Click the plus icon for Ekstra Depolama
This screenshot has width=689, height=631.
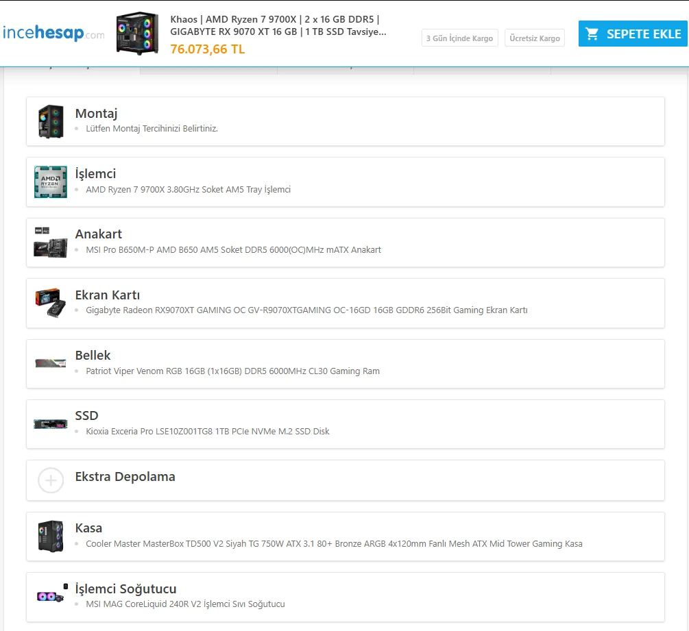(51, 480)
